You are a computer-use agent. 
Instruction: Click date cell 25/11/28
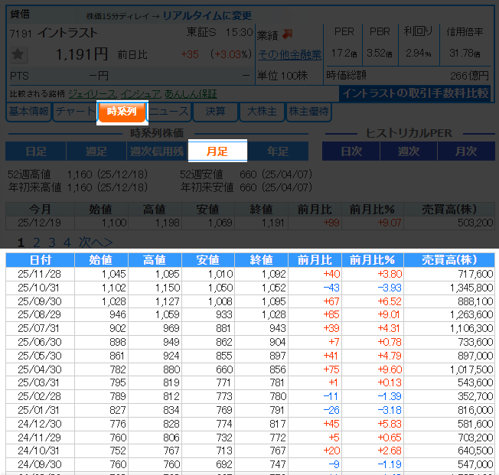click(x=40, y=274)
